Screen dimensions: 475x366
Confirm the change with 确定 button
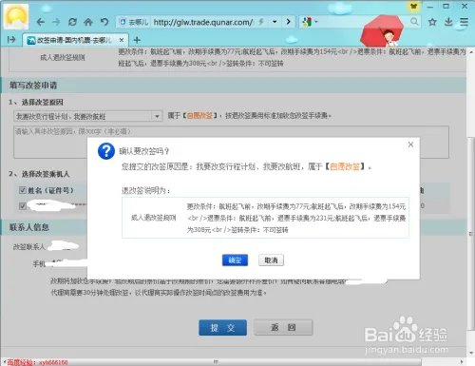[x=235, y=260]
